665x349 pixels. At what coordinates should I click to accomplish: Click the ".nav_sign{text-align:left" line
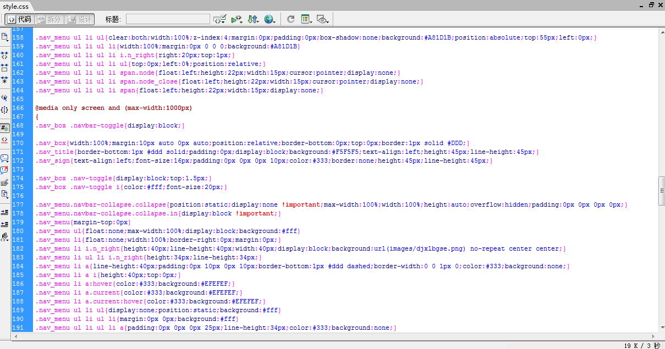pyautogui.click(x=264, y=160)
